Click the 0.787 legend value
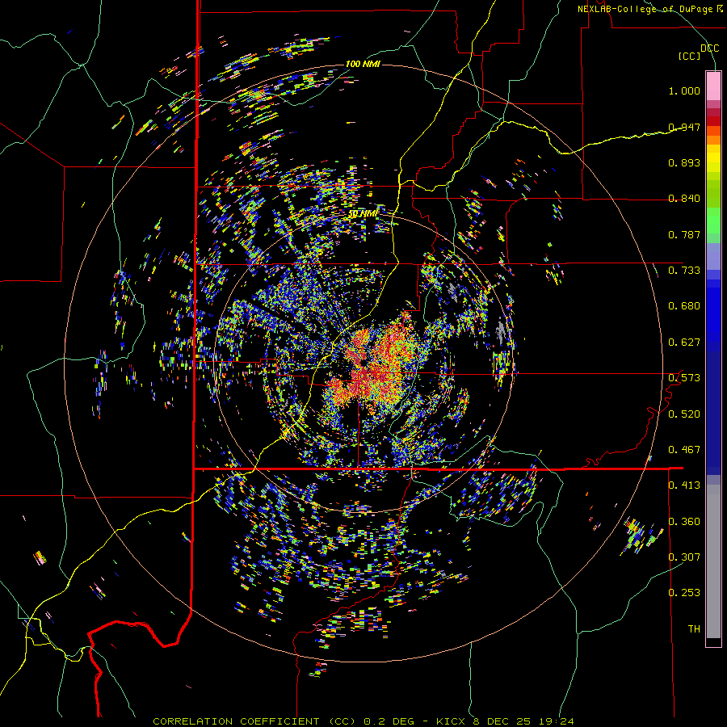The height and width of the screenshot is (727, 727). [x=684, y=234]
